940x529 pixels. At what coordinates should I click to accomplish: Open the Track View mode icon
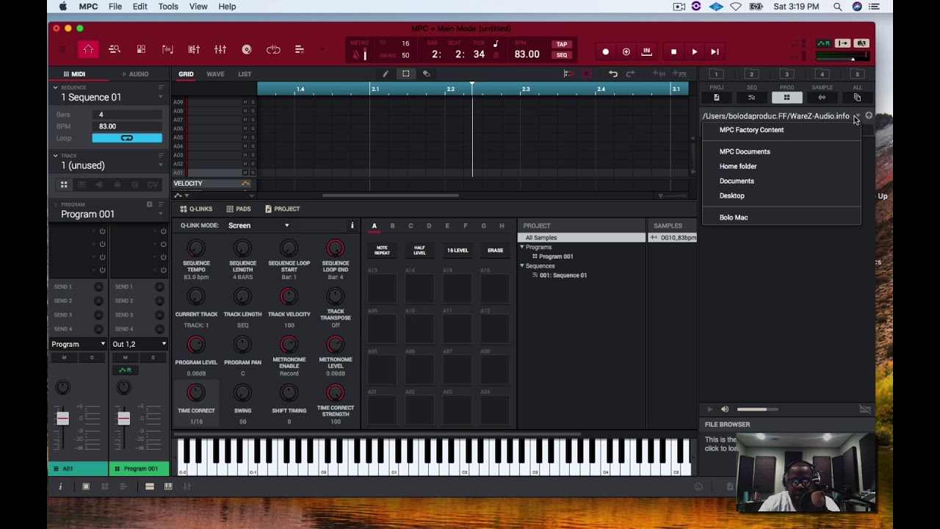pos(115,50)
